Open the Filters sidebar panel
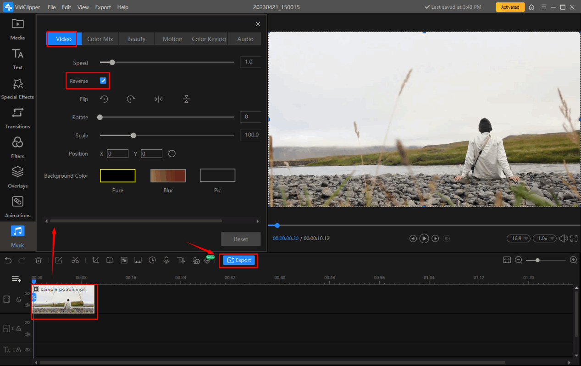581x366 pixels. (17, 147)
